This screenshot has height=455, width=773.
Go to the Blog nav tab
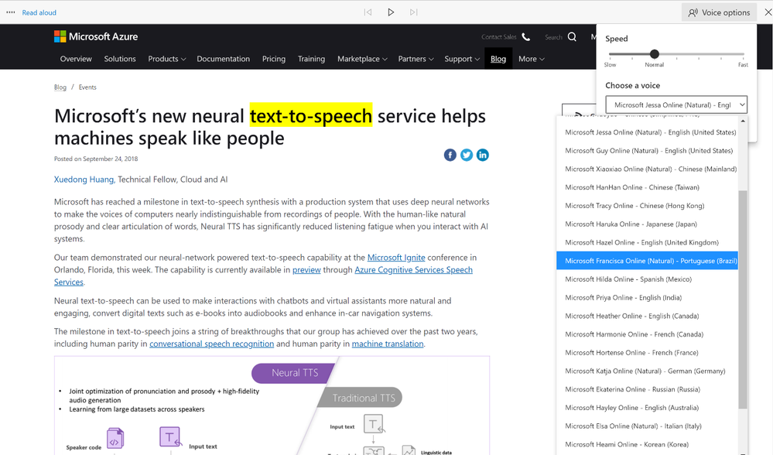(x=498, y=59)
